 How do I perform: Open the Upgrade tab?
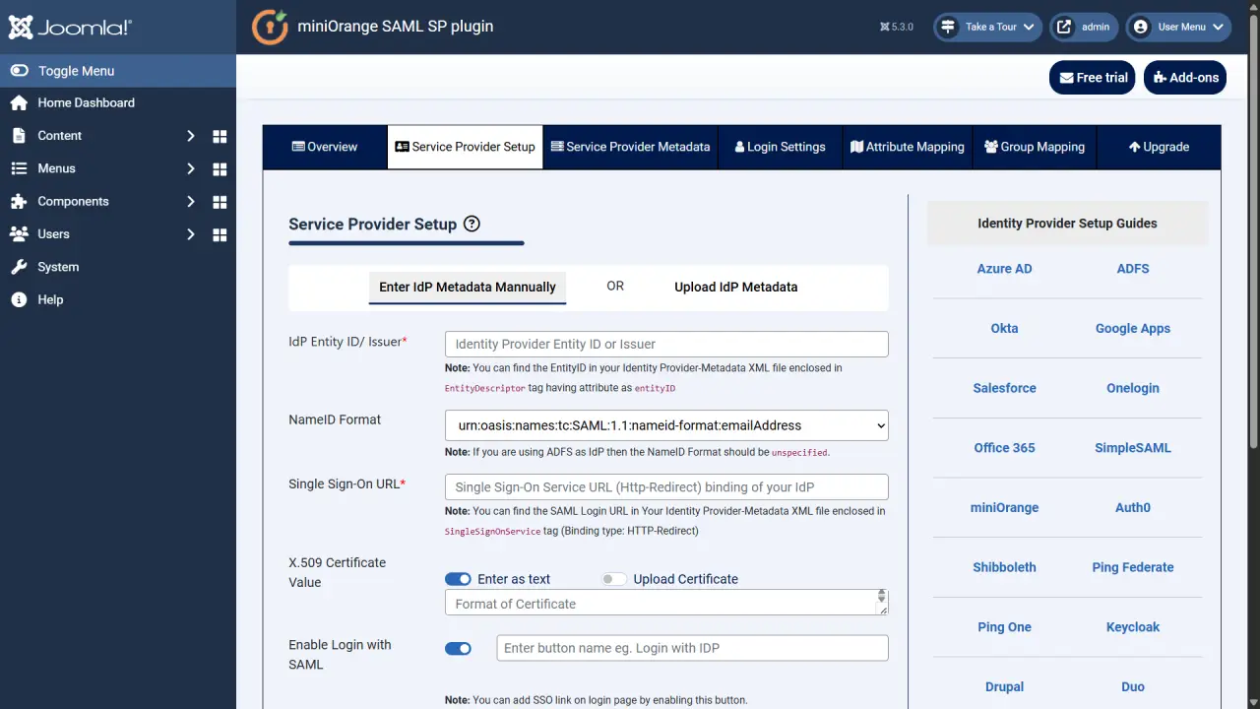pos(1159,147)
